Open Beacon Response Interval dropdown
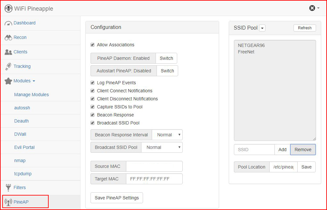 pyautogui.click(x=167, y=135)
